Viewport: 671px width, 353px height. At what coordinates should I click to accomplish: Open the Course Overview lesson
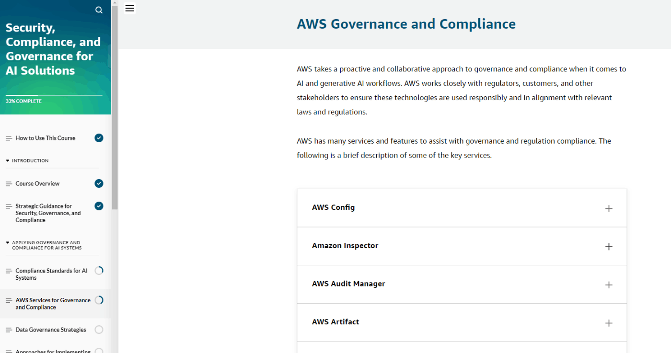click(37, 183)
